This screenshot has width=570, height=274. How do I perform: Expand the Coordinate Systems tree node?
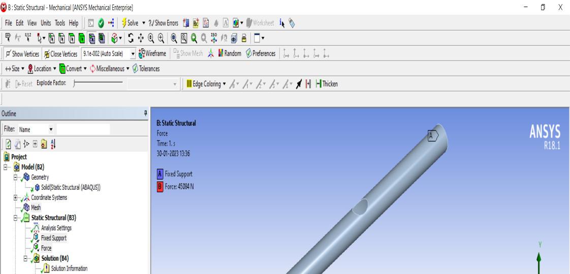click(16, 198)
